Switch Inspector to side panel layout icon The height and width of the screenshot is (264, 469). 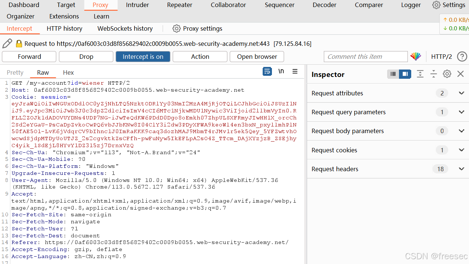click(x=405, y=74)
